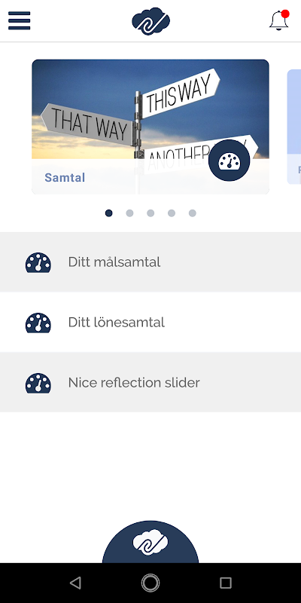Select the fifth carousel page dot
This screenshot has width=301, height=603.
pyautogui.click(x=193, y=213)
